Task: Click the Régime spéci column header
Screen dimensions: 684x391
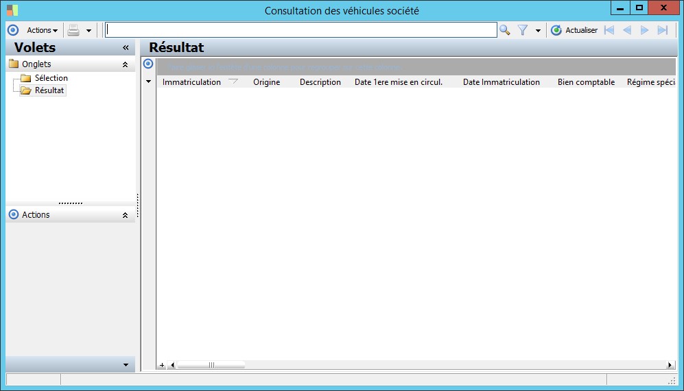Action: pos(651,82)
